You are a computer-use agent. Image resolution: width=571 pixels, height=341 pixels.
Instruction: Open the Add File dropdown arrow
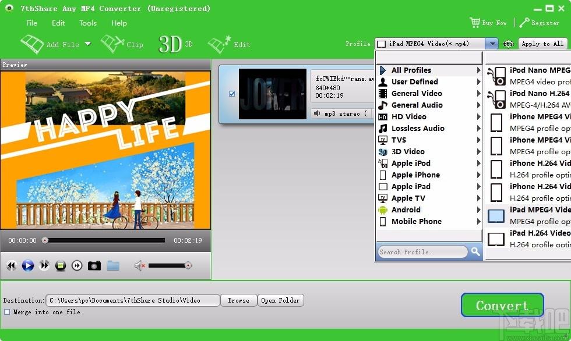coord(88,44)
